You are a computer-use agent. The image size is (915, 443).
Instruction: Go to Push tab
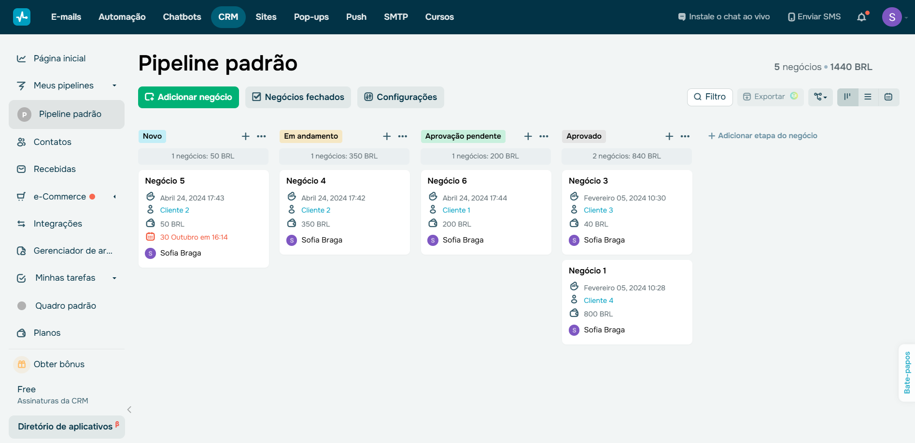pyautogui.click(x=356, y=17)
